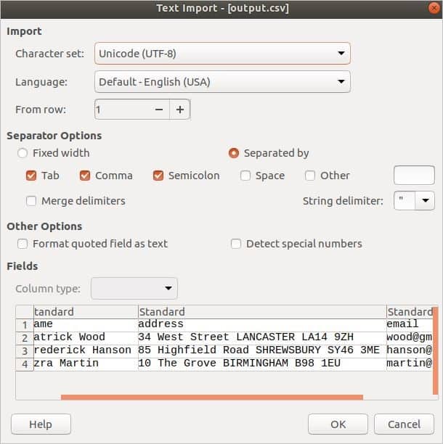This screenshot has width=443, height=444.
Task: Click the Other separator text field
Action: [414, 176]
